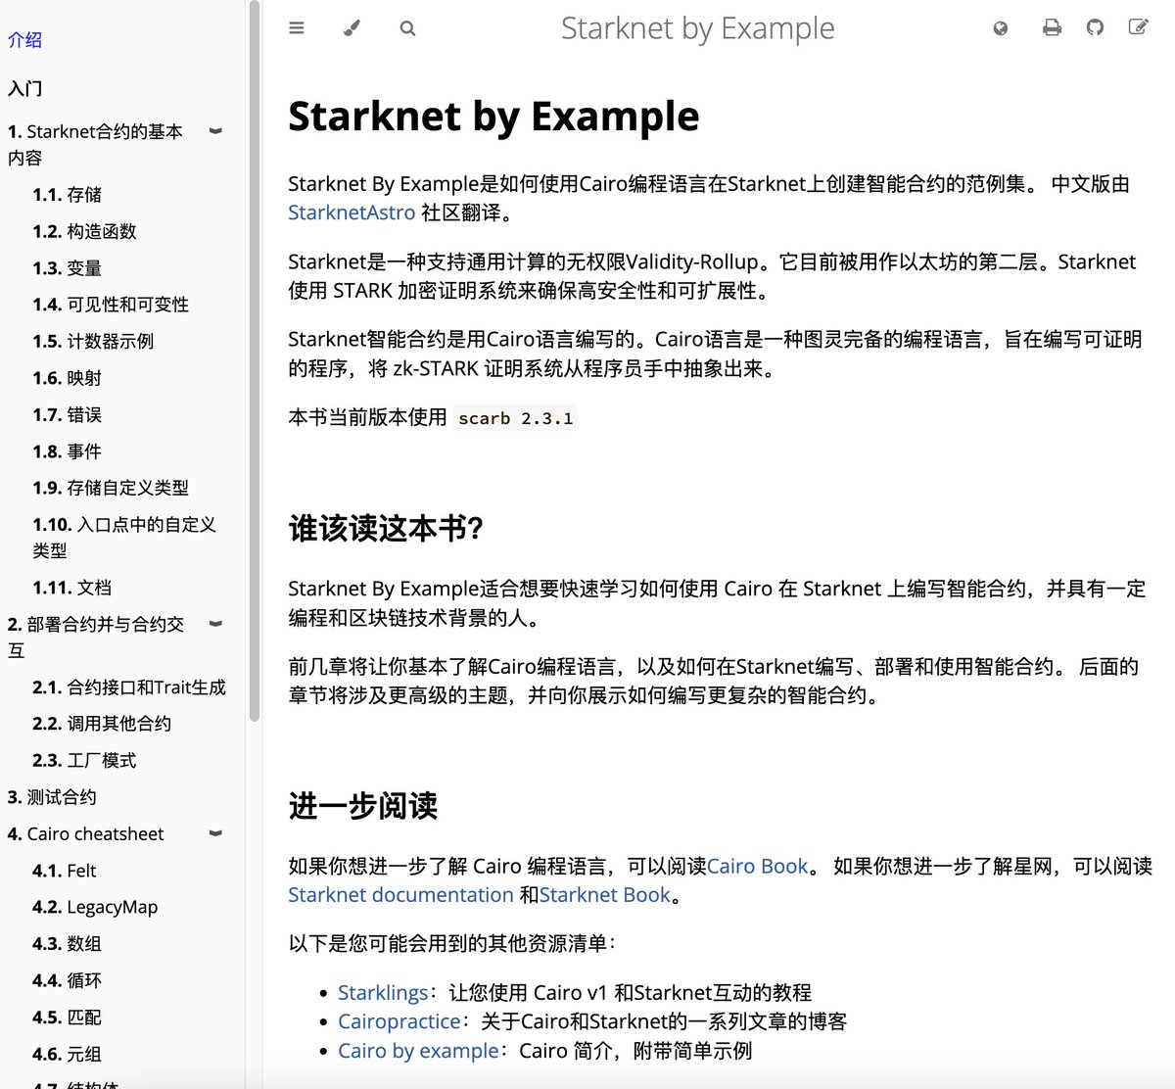Open chapter 1.7 错误

(67, 414)
